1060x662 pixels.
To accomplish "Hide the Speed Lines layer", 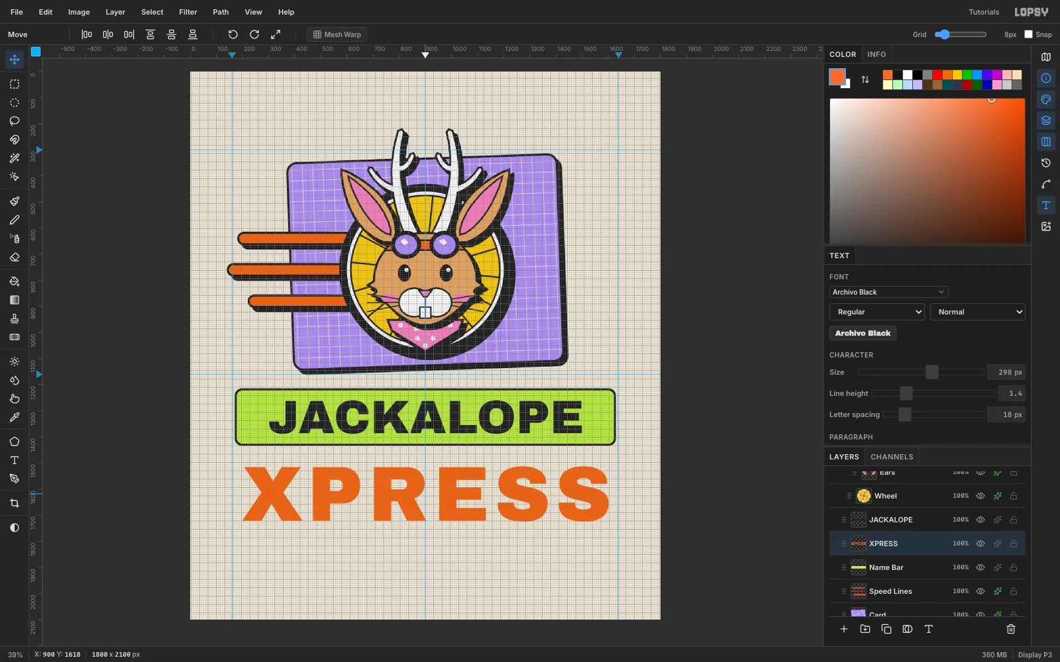I will pos(980,591).
